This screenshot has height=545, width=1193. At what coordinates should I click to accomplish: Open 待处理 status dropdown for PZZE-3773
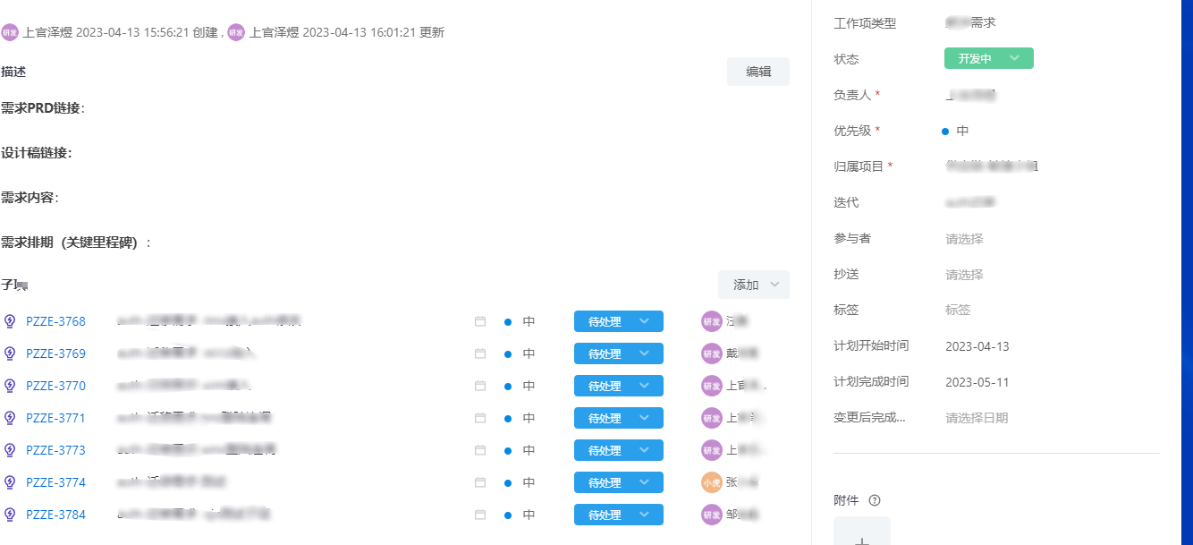click(x=618, y=450)
